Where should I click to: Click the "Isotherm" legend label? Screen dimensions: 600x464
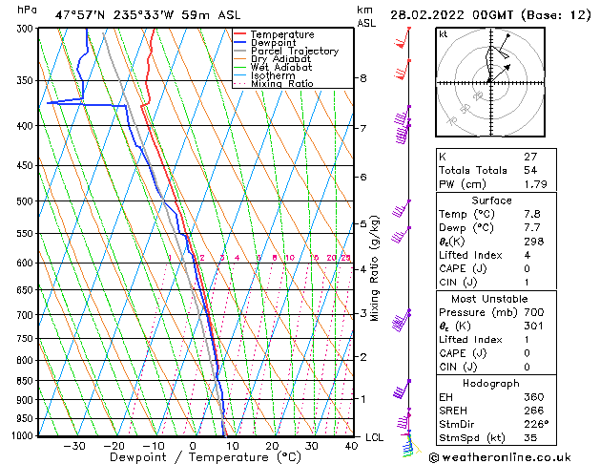pos(273,75)
